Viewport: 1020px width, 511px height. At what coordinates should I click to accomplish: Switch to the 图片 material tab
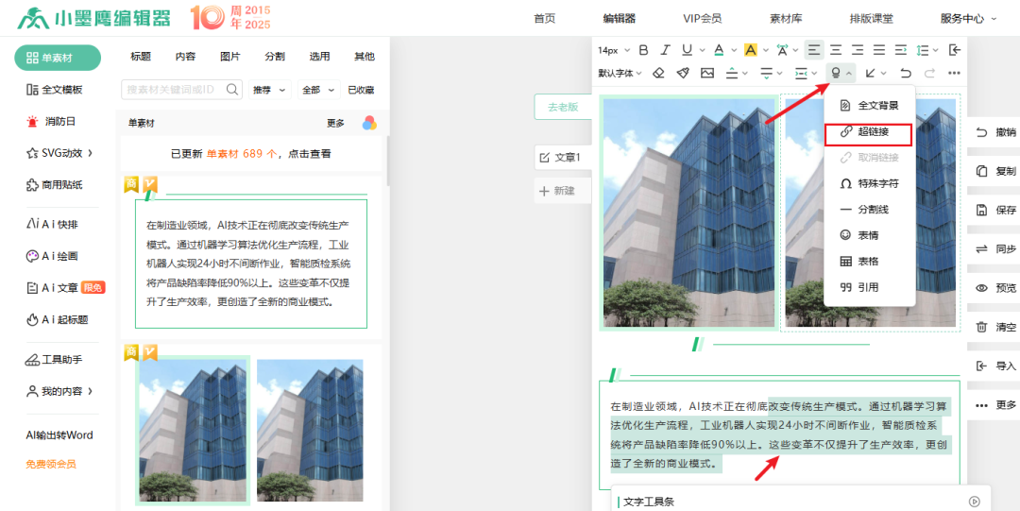click(230, 57)
